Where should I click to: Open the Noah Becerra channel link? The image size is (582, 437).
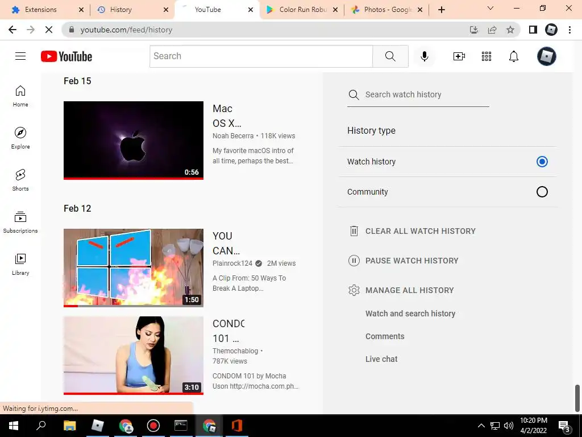tap(233, 136)
